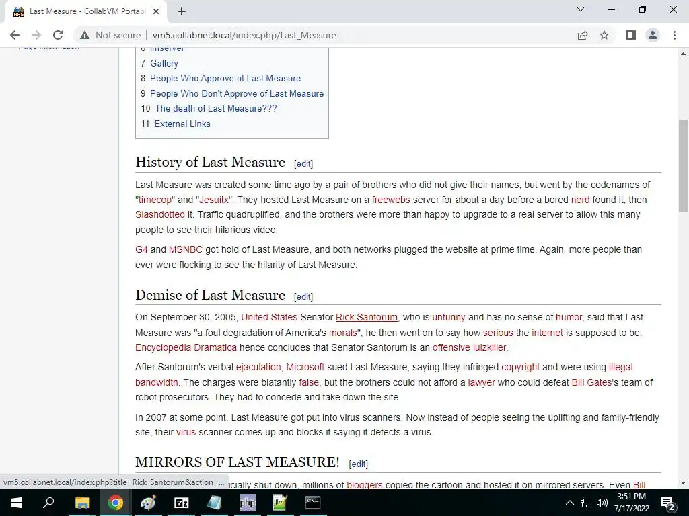Open the timecop red link
This screenshot has height=516, width=689.
[155, 200]
